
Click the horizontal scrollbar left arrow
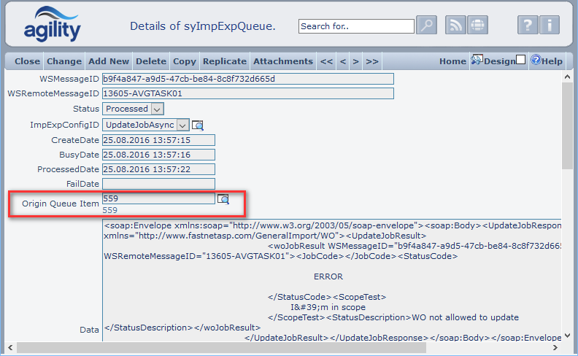[10, 347]
